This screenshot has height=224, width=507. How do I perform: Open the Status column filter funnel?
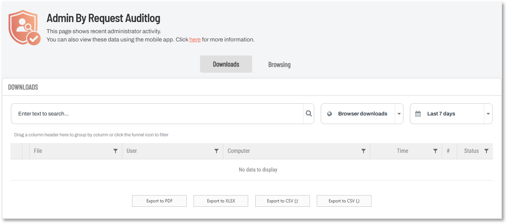[486, 151]
